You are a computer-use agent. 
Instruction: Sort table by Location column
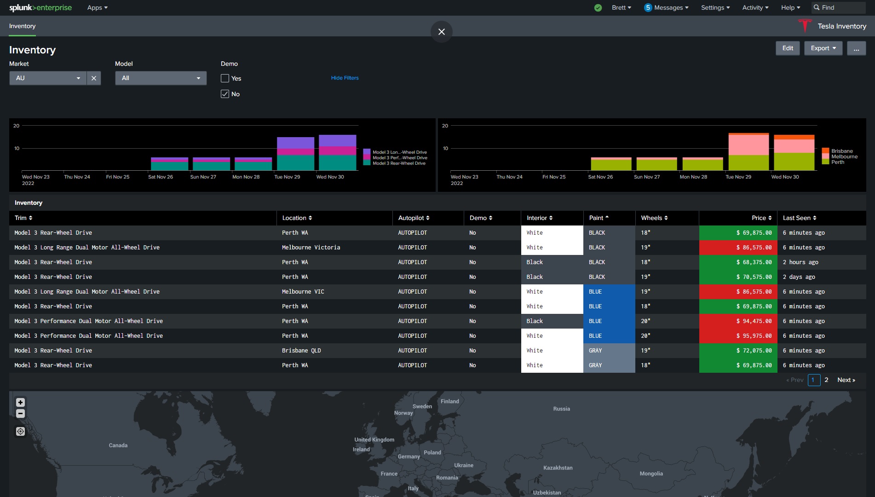pyautogui.click(x=297, y=218)
